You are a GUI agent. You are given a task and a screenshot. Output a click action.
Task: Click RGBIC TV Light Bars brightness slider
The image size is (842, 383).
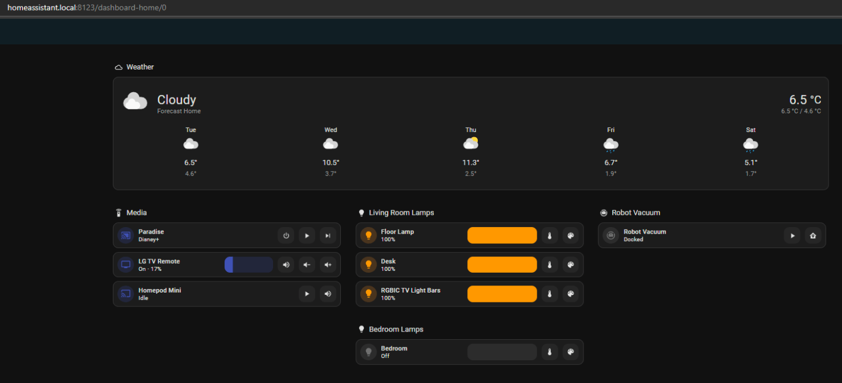tap(502, 294)
